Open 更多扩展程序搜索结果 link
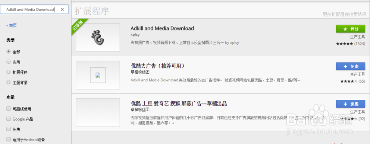 344,14
